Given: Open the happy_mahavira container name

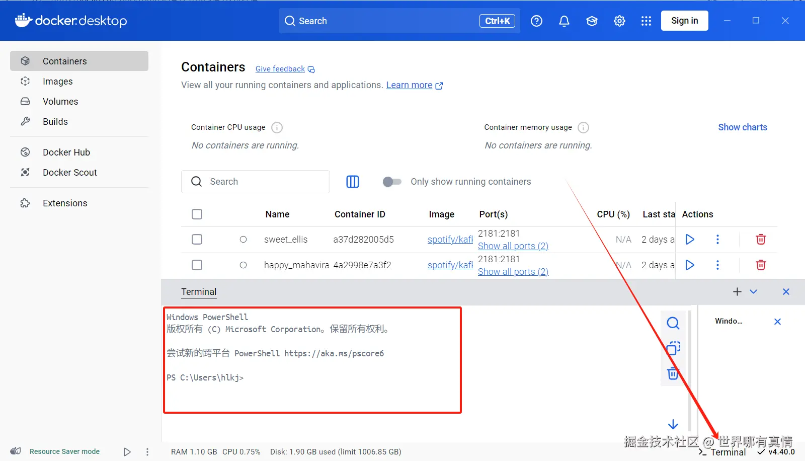Looking at the screenshot, I should 296,265.
